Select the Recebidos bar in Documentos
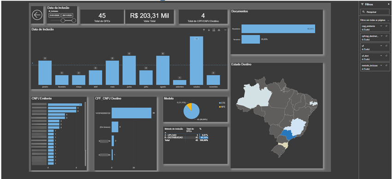 [278, 28]
